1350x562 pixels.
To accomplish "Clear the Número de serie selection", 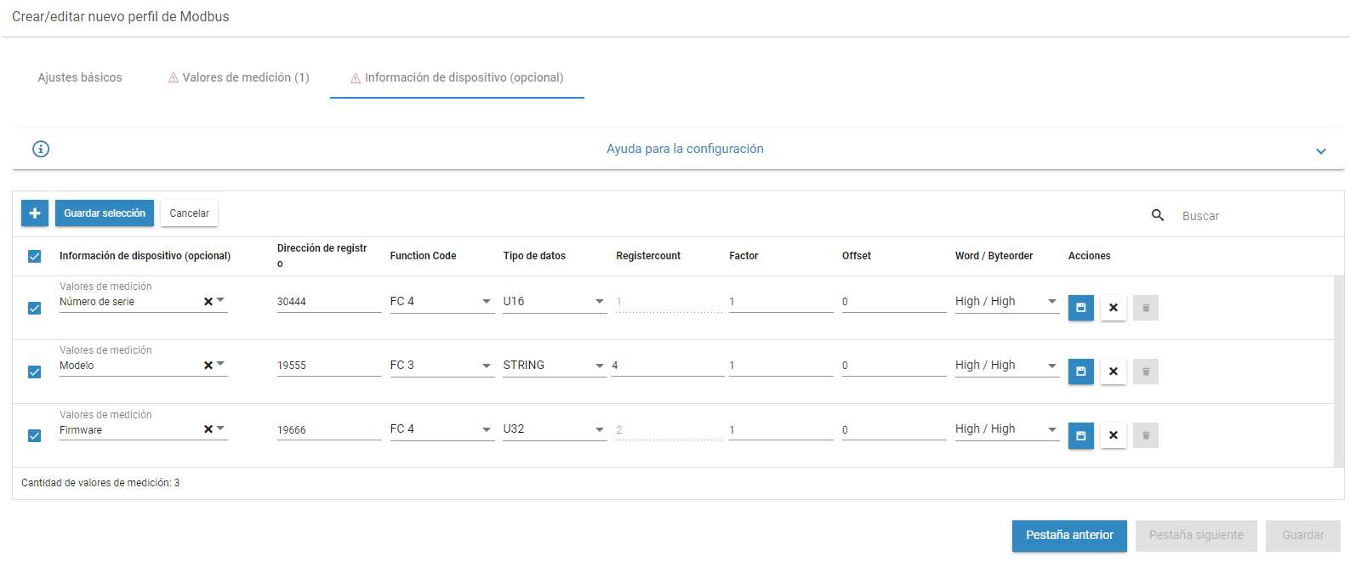I will (x=208, y=302).
